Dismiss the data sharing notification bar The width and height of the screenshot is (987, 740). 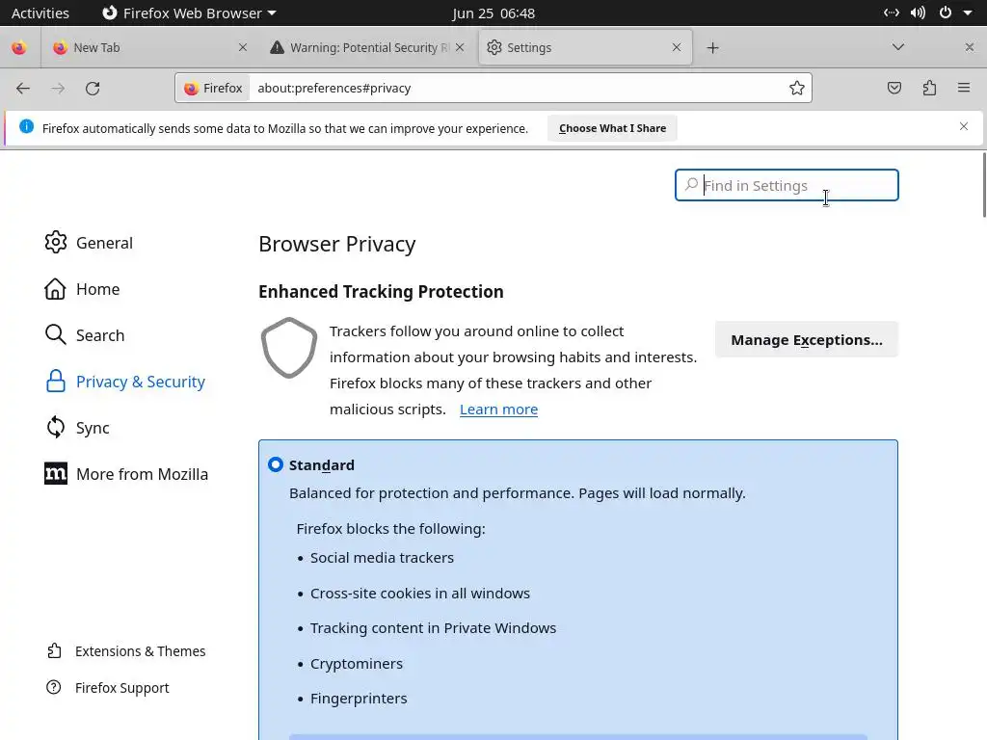(x=964, y=126)
